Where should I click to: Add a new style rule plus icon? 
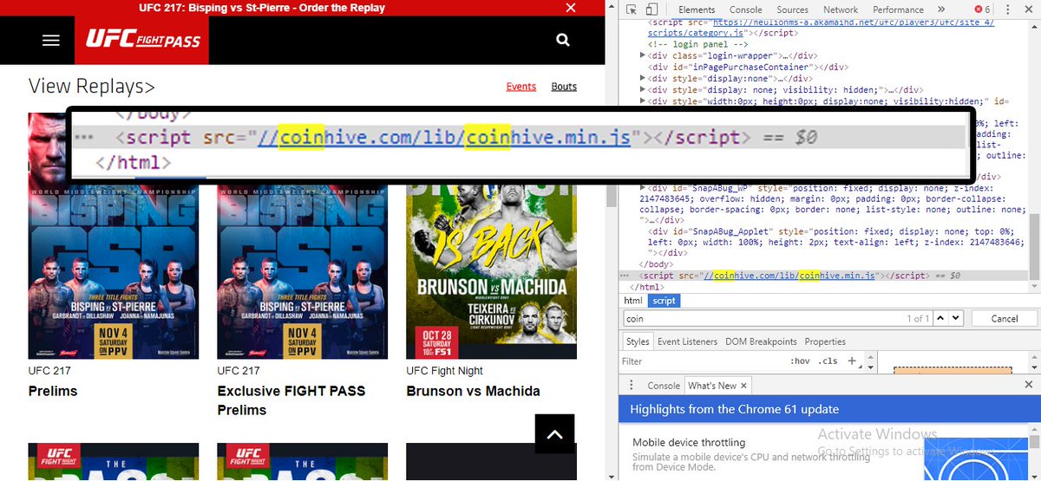pos(852,361)
